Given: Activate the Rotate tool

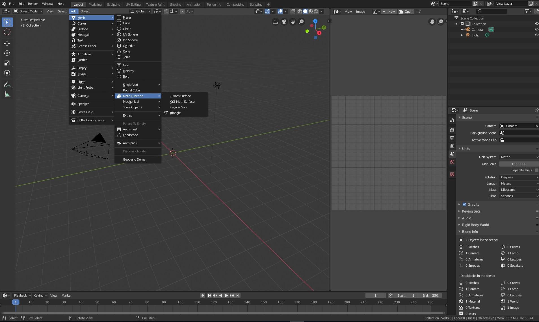Looking at the screenshot, I should pos(7,53).
